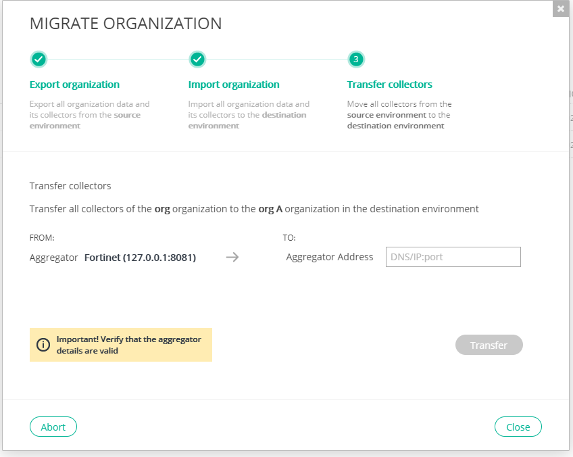Close the Migrate Organization dialog with X

[561, 9]
